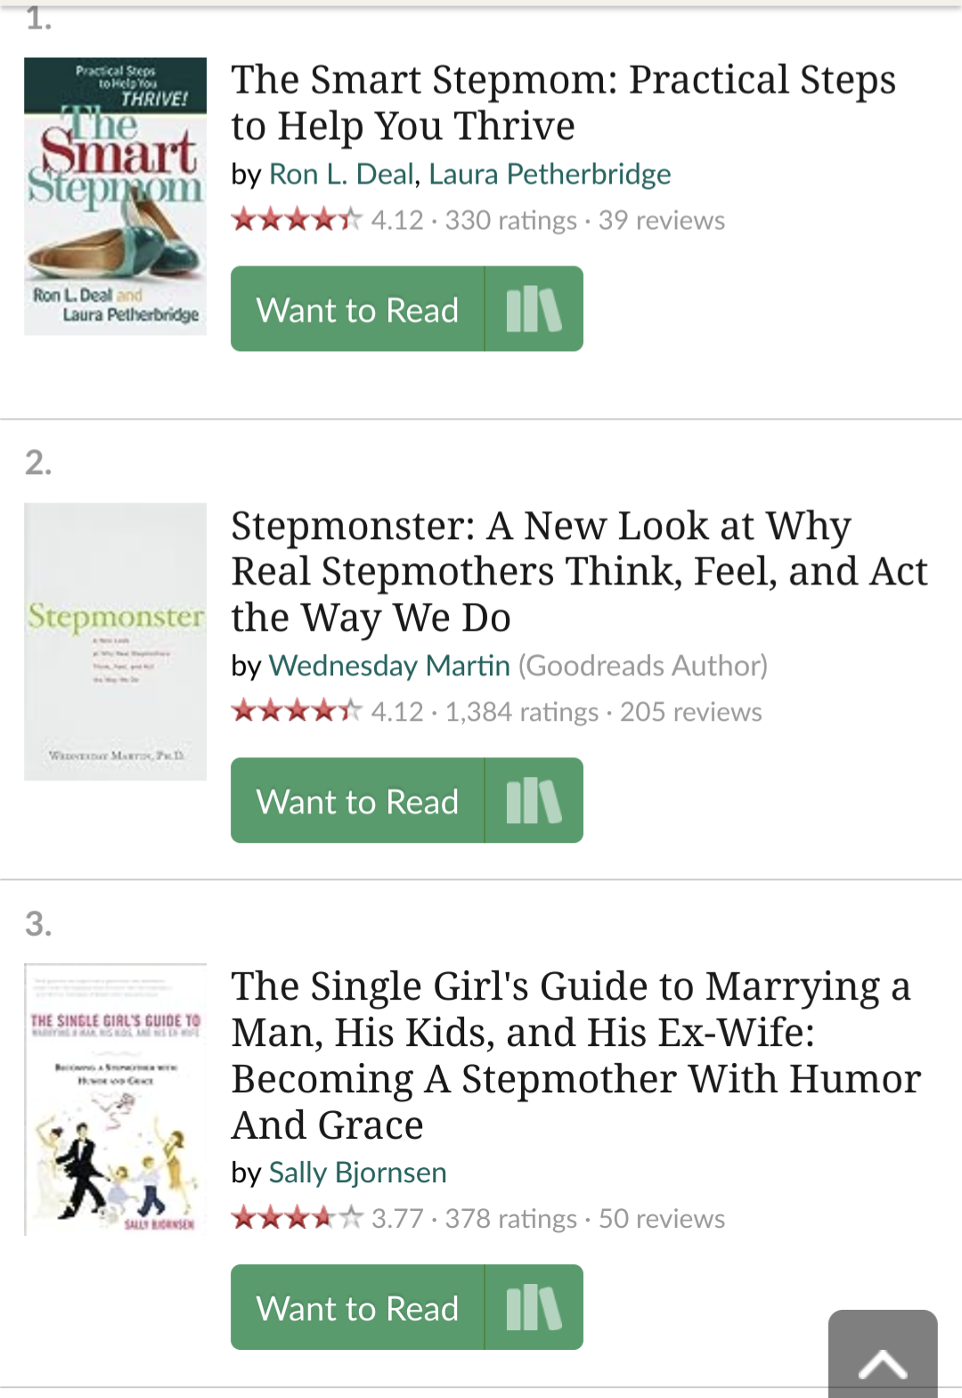
Task: View author Ron L. Deal's page
Action: (343, 174)
